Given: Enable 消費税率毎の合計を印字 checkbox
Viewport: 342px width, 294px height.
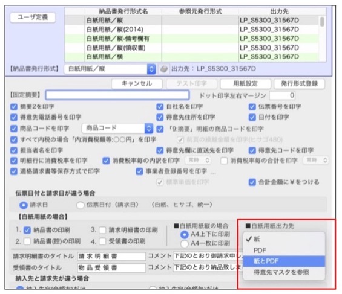Looking at the screenshot, I should pos(224,161).
